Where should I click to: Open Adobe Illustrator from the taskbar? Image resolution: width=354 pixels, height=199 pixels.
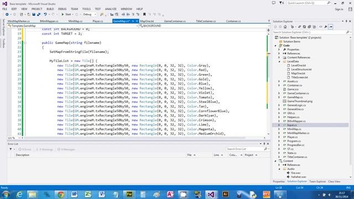point(225,194)
